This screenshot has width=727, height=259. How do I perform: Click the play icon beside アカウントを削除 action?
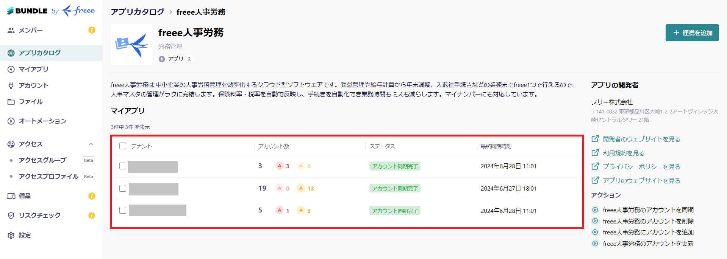pos(595,221)
